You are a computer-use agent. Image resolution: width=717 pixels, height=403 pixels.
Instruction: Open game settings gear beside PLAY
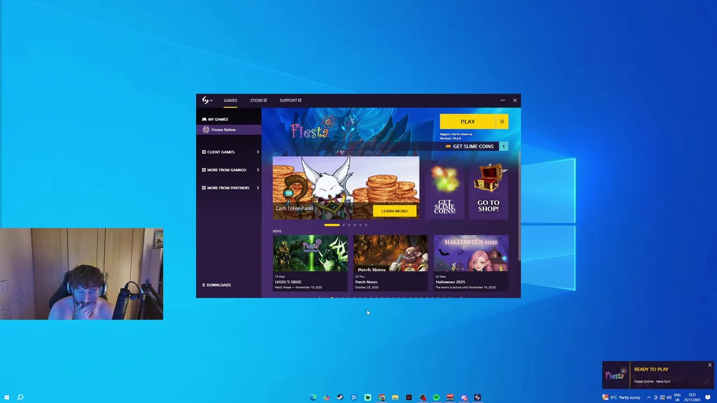point(502,121)
